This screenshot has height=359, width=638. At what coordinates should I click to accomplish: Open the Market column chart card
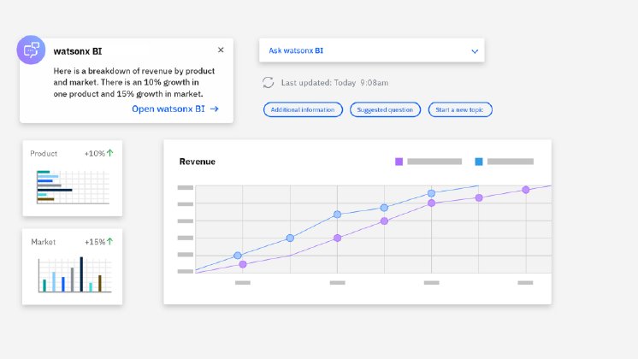pyautogui.click(x=73, y=267)
